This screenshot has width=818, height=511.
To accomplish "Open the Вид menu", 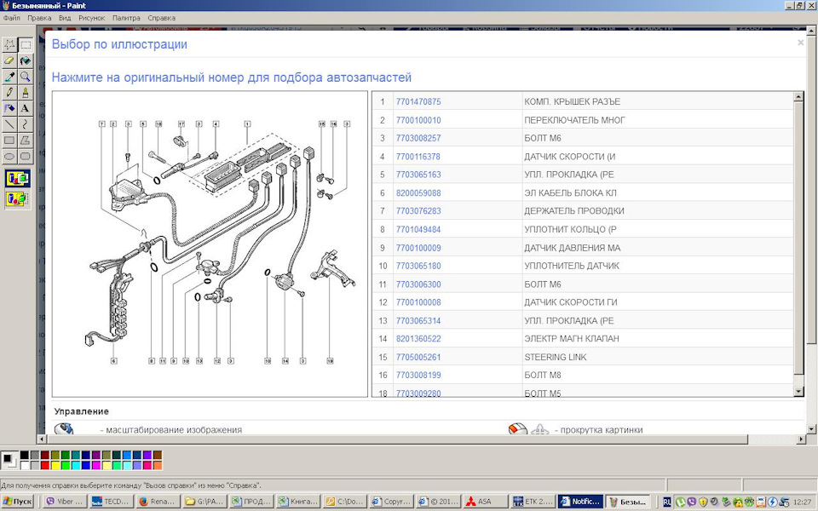I will (65, 18).
